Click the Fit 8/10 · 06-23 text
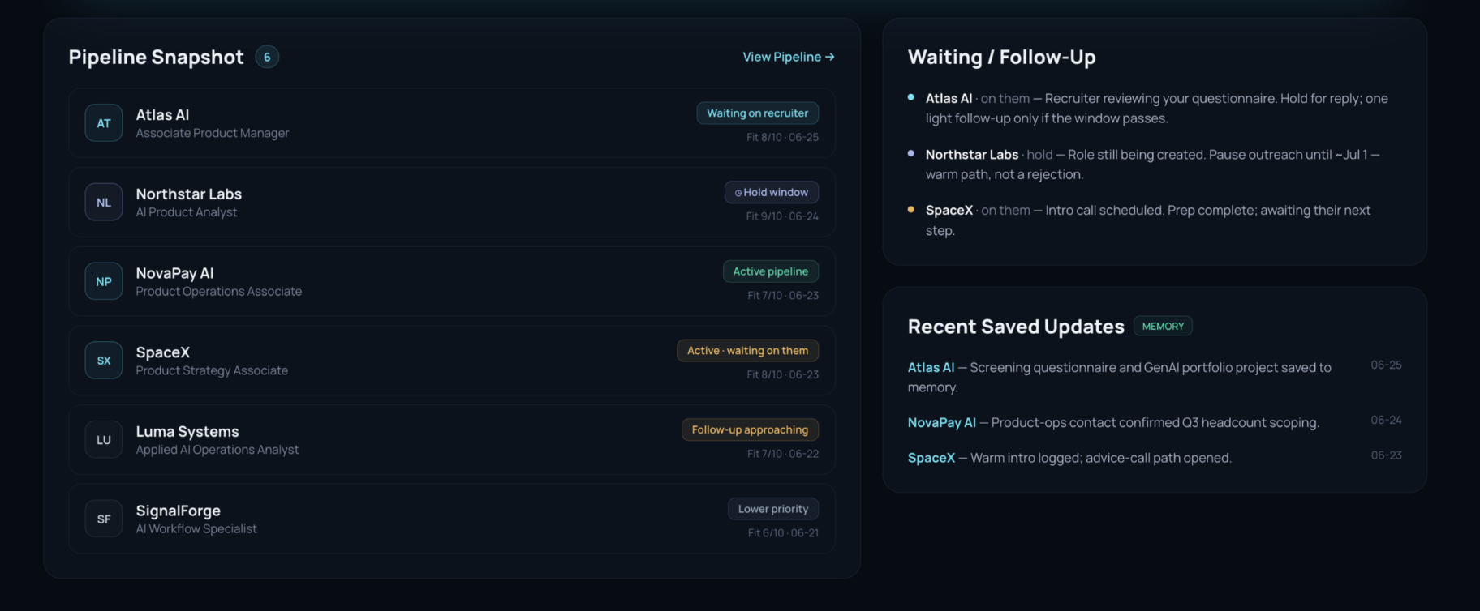The image size is (1480, 611). pyautogui.click(x=783, y=375)
